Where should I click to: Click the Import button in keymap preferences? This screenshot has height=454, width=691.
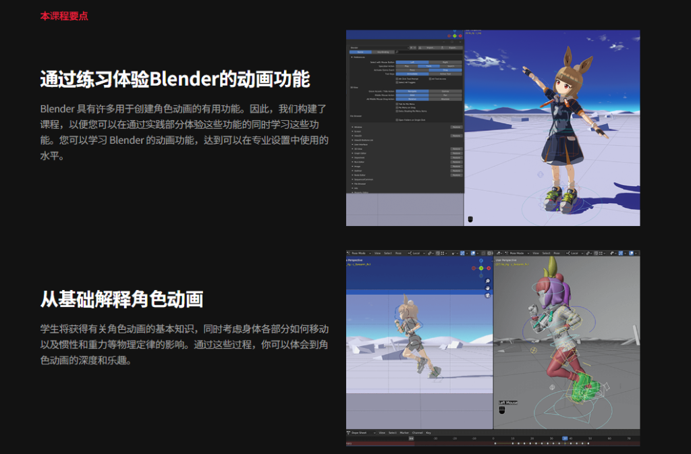point(429,47)
